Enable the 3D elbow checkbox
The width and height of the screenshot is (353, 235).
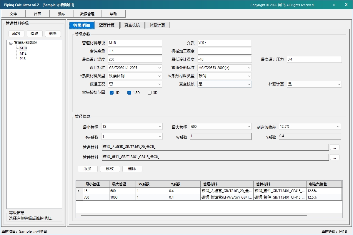coord(149,93)
